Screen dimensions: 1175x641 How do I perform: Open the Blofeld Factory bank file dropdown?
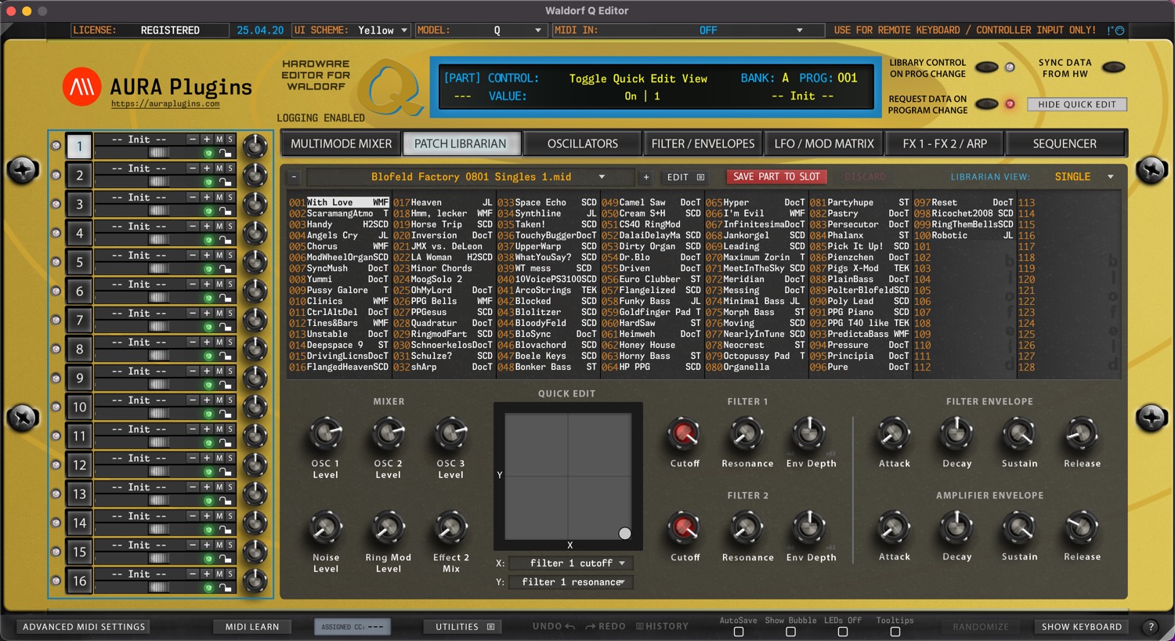(470, 177)
